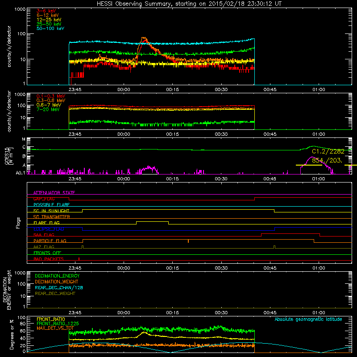
Task: Click the DECIMATION_WEIGHT legend entry
Action: pyautogui.click(x=57, y=282)
